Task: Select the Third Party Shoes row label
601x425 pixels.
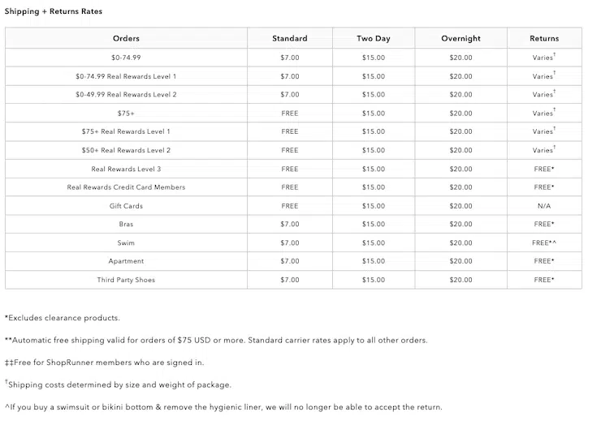Action: [126, 280]
